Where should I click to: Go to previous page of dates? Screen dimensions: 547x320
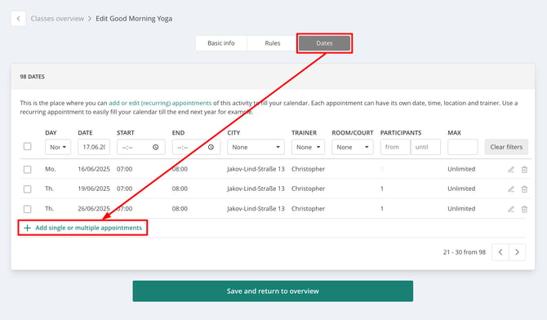click(x=500, y=252)
